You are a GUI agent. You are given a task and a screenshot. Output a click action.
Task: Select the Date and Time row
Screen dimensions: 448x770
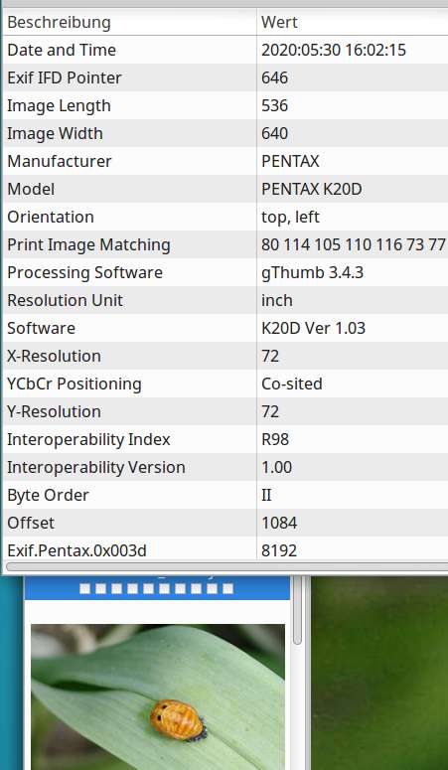(x=225, y=50)
